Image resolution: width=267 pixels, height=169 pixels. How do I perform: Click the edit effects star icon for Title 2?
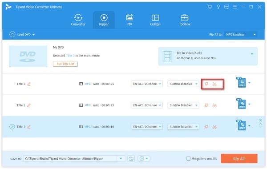[206, 127]
